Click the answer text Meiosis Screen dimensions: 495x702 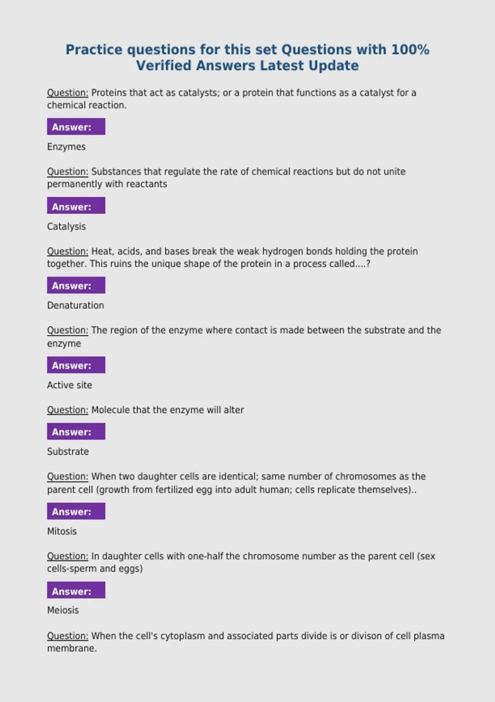pos(63,610)
